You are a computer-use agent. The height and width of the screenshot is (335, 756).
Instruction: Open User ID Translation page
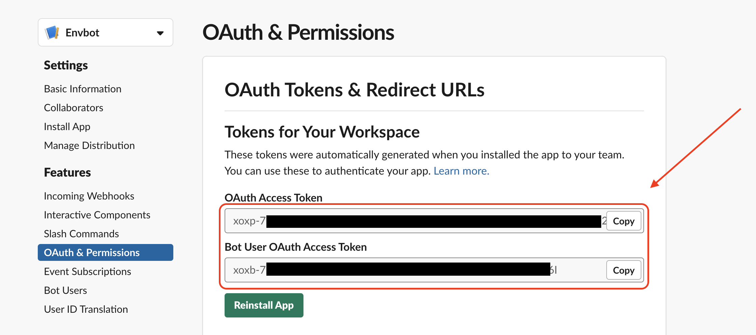point(86,309)
